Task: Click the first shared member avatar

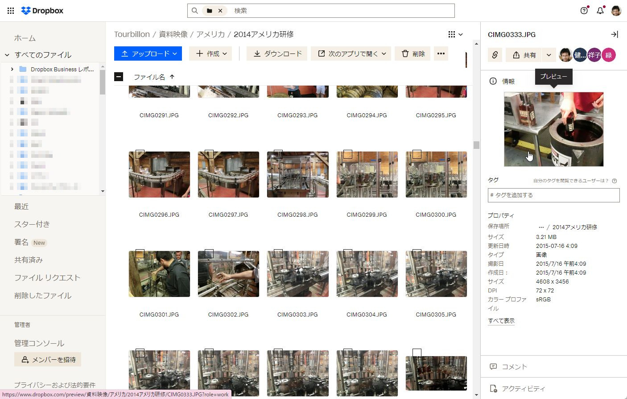Action: 565,55
